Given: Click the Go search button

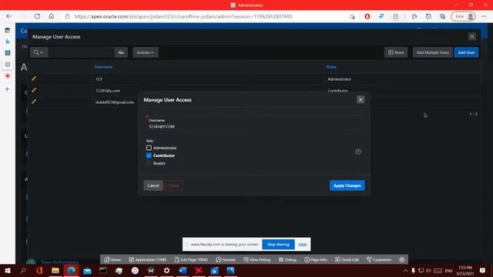Looking at the screenshot, I should click(121, 52).
